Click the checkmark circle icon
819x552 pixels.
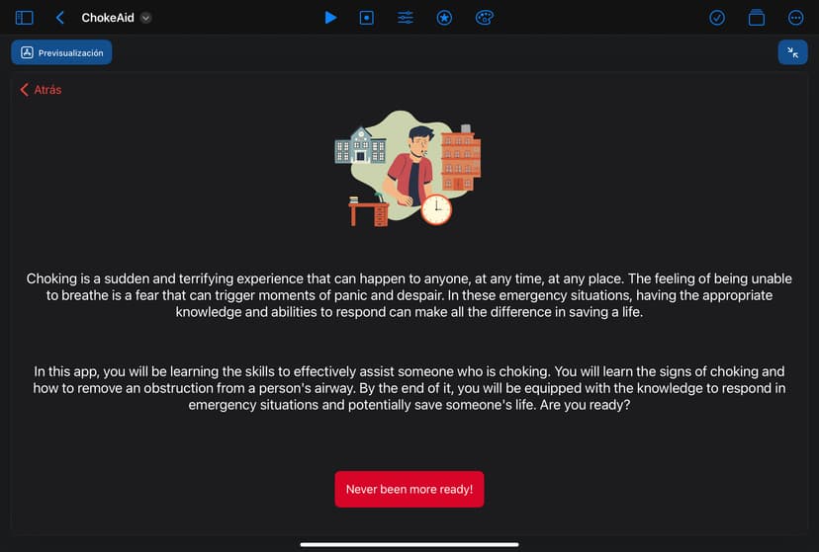click(x=717, y=18)
